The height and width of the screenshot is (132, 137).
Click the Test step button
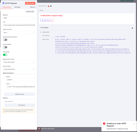pyautogui.click(x=30, y=3)
